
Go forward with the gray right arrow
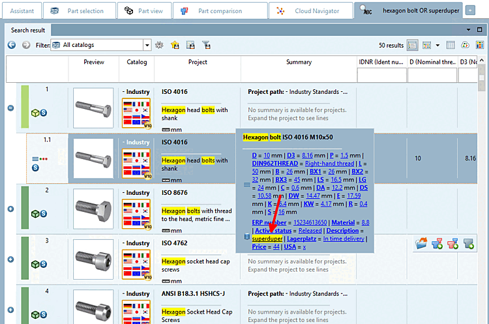coord(26,45)
